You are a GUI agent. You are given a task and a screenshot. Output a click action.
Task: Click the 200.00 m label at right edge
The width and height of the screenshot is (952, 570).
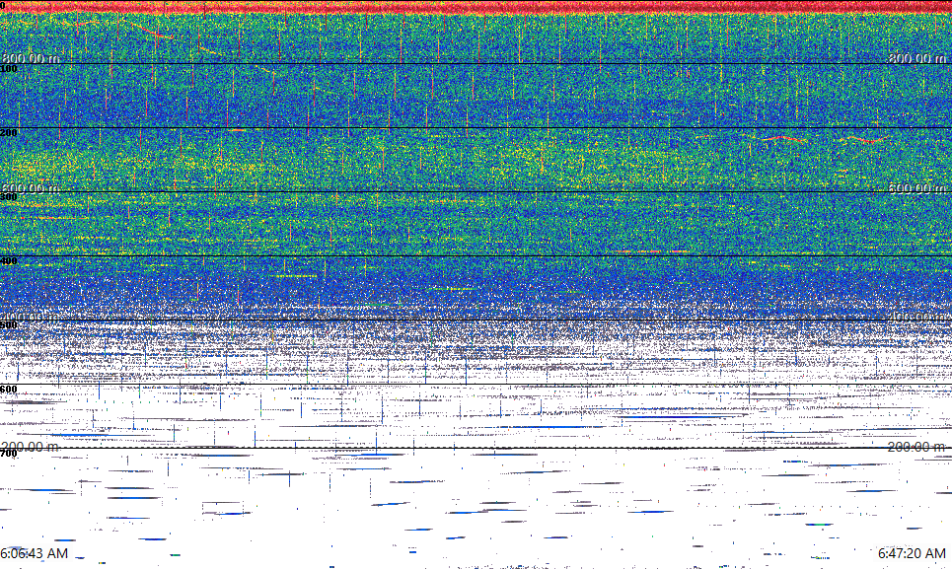point(916,447)
